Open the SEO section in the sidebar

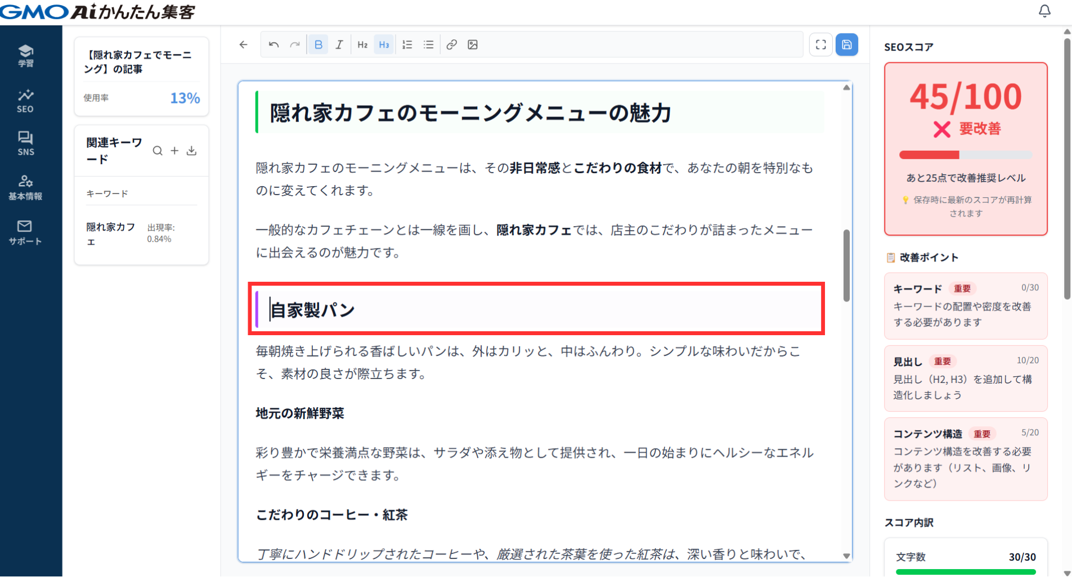pos(25,101)
